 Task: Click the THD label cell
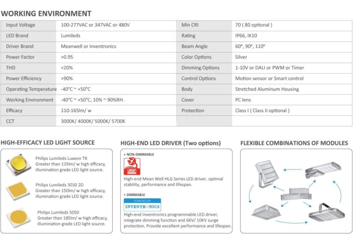[x=28, y=68]
